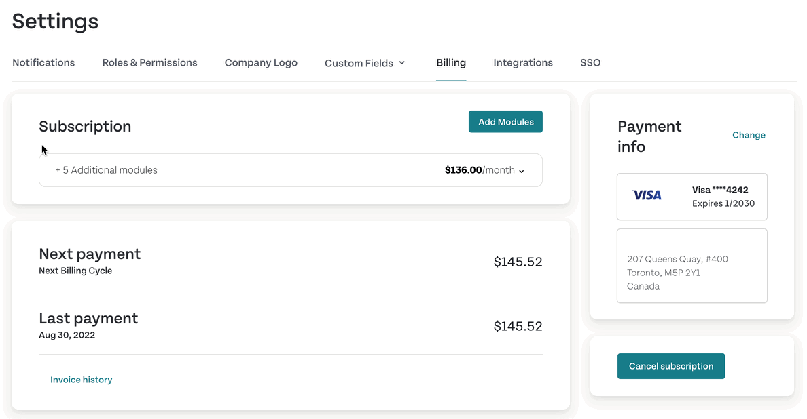The height and width of the screenshot is (419, 807).
Task: Expand the Custom Fields dropdown
Action: [x=365, y=63]
